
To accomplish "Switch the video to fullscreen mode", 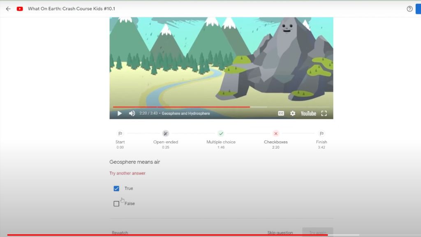I will (x=324, y=113).
